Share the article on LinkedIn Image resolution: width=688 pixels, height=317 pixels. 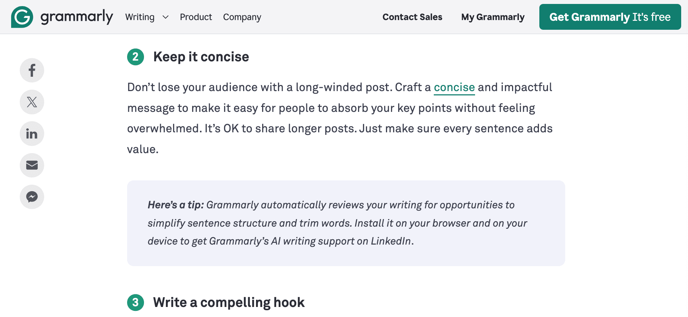32,134
